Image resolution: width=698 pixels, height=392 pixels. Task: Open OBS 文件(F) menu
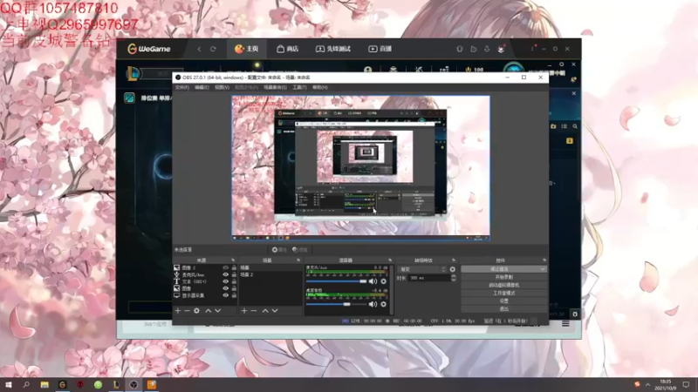click(182, 88)
